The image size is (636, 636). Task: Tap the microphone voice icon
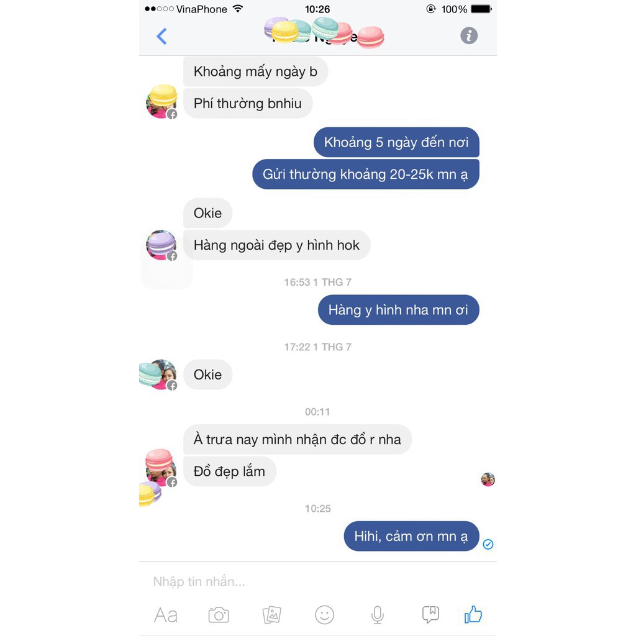(377, 615)
